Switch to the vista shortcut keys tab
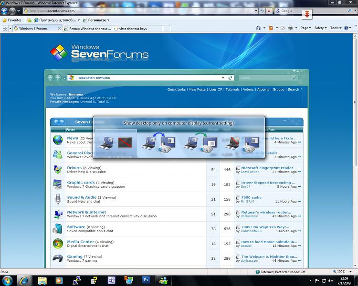358x286 pixels. pyautogui.click(x=137, y=29)
